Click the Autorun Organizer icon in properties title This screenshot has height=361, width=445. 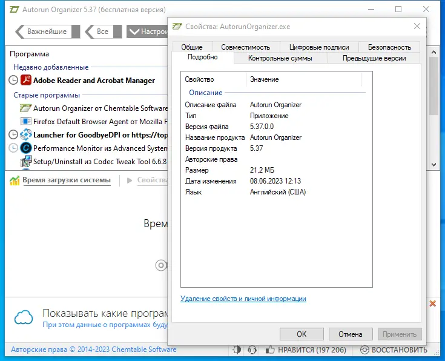coord(177,27)
